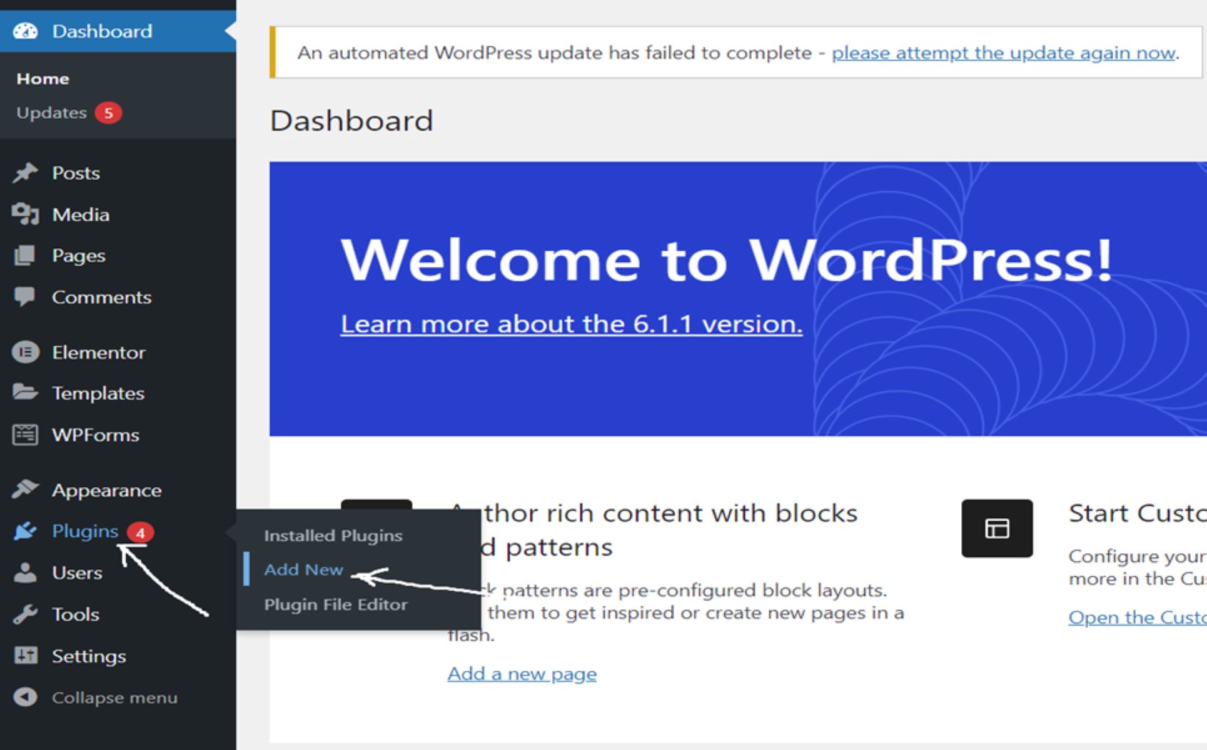Open the Media menu
This screenshot has height=750, width=1207.
point(118,214)
